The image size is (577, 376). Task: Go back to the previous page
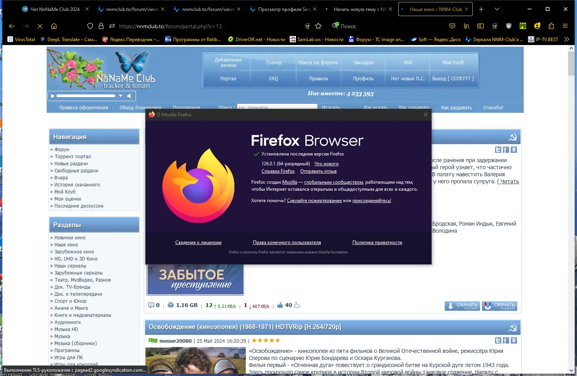click(12, 26)
